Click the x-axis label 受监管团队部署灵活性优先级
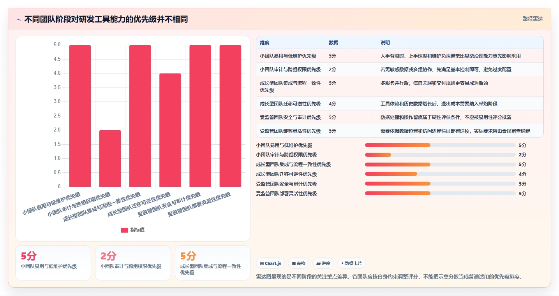 click(x=199, y=204)
